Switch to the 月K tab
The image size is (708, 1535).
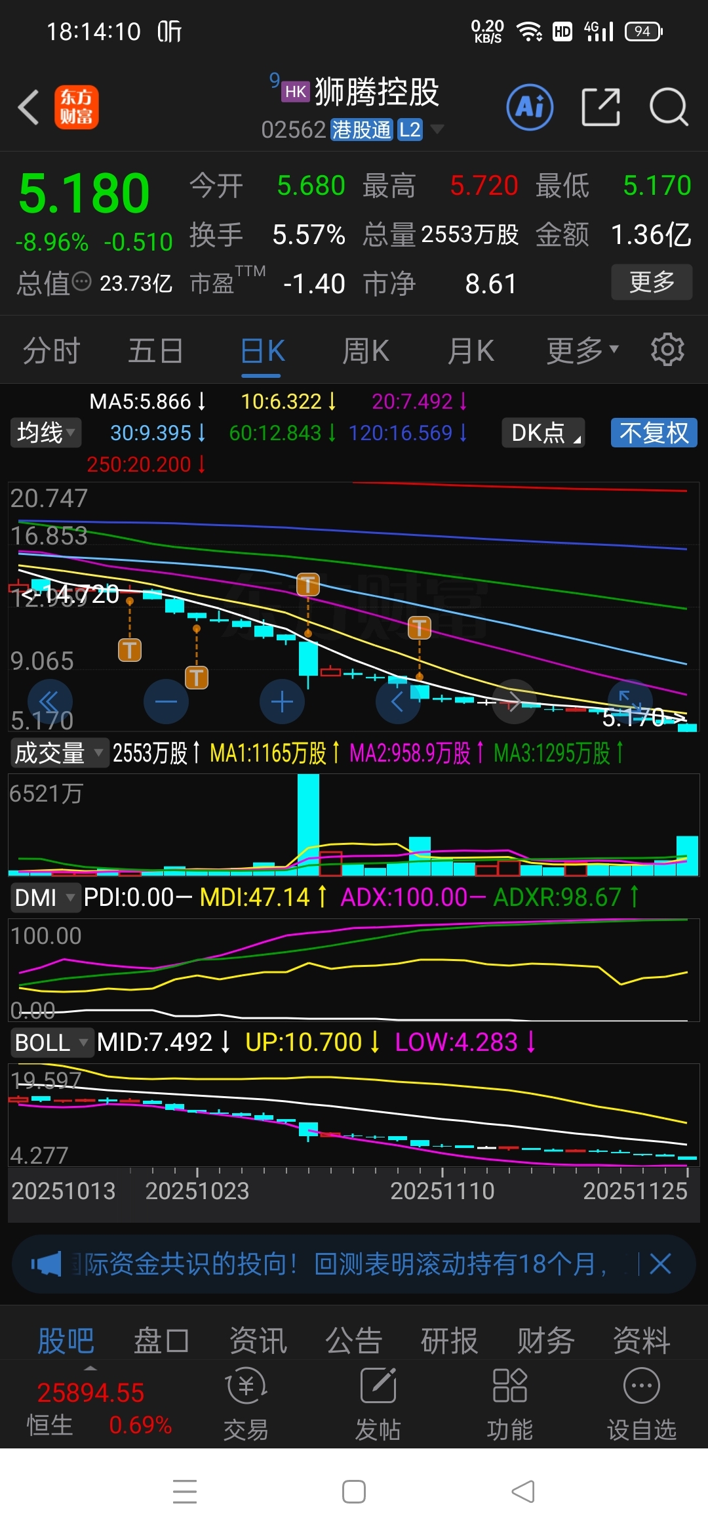471,350
